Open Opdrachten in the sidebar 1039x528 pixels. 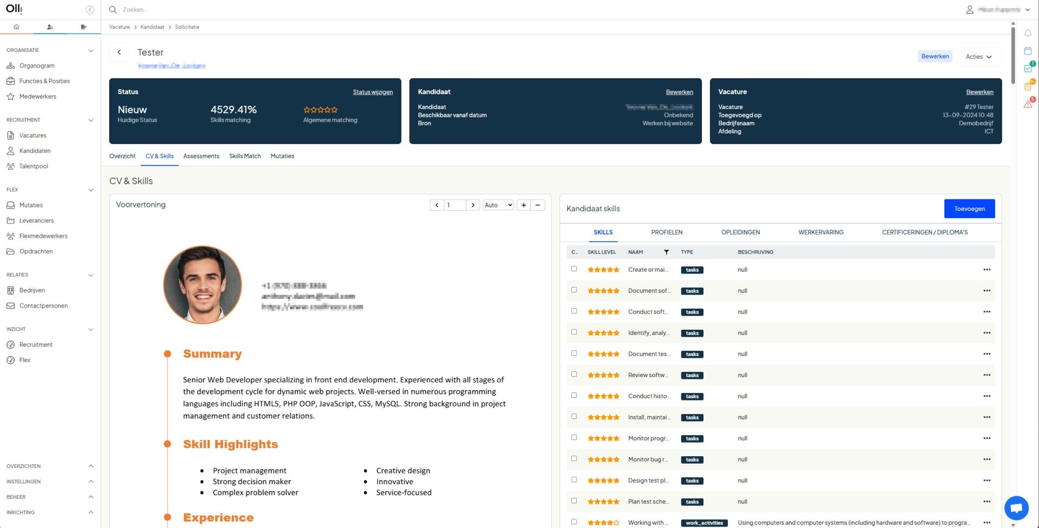coord(36,251)
